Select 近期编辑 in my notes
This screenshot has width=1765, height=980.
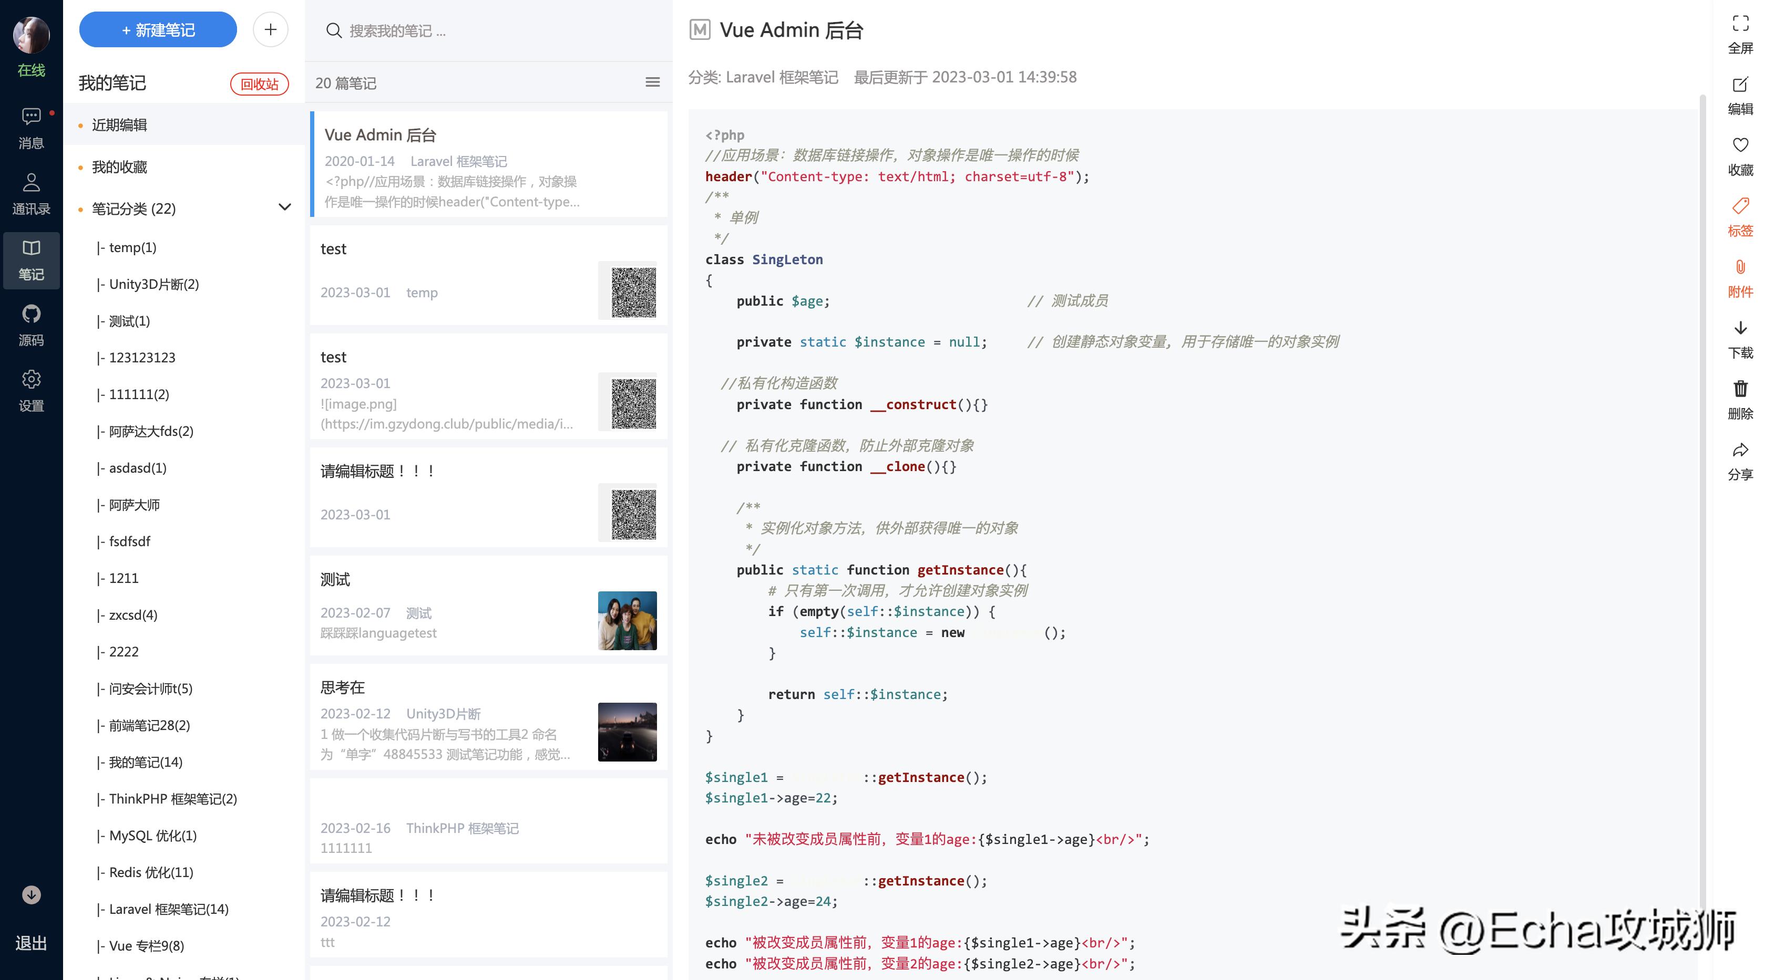[119, 124]
